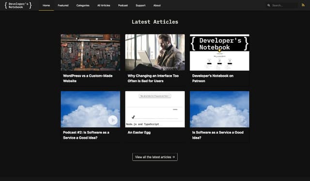Screen dimensions: 310x181
Task: Open the Featured menu item
Action: point(63,5)
